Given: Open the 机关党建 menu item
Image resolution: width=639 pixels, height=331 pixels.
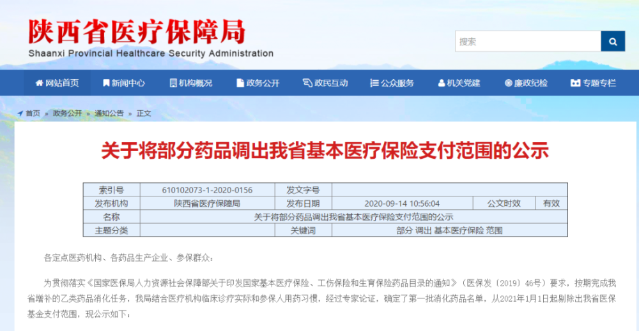Looking at the screenshot, I should (x=459, y=83).
